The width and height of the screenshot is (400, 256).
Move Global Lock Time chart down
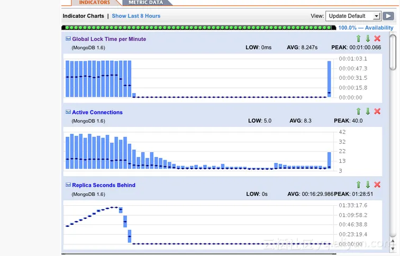point(368,39)
